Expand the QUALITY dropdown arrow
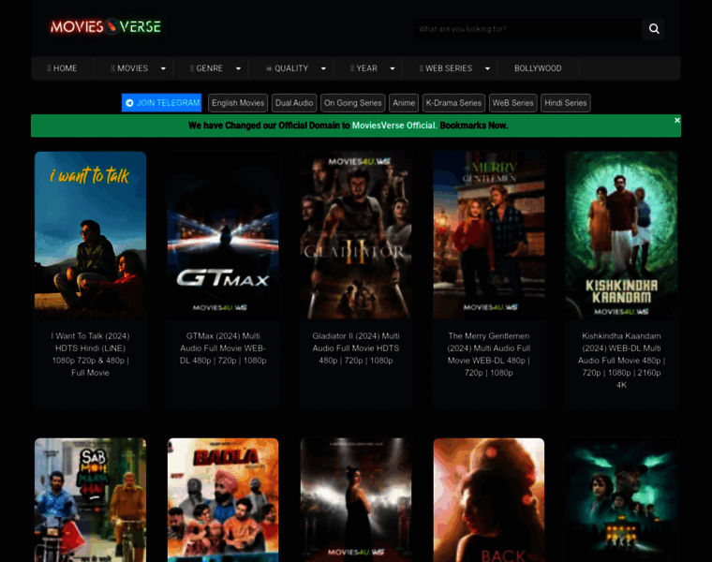The image size is (712, 562). pyautogui.click(x=323, y=68)
